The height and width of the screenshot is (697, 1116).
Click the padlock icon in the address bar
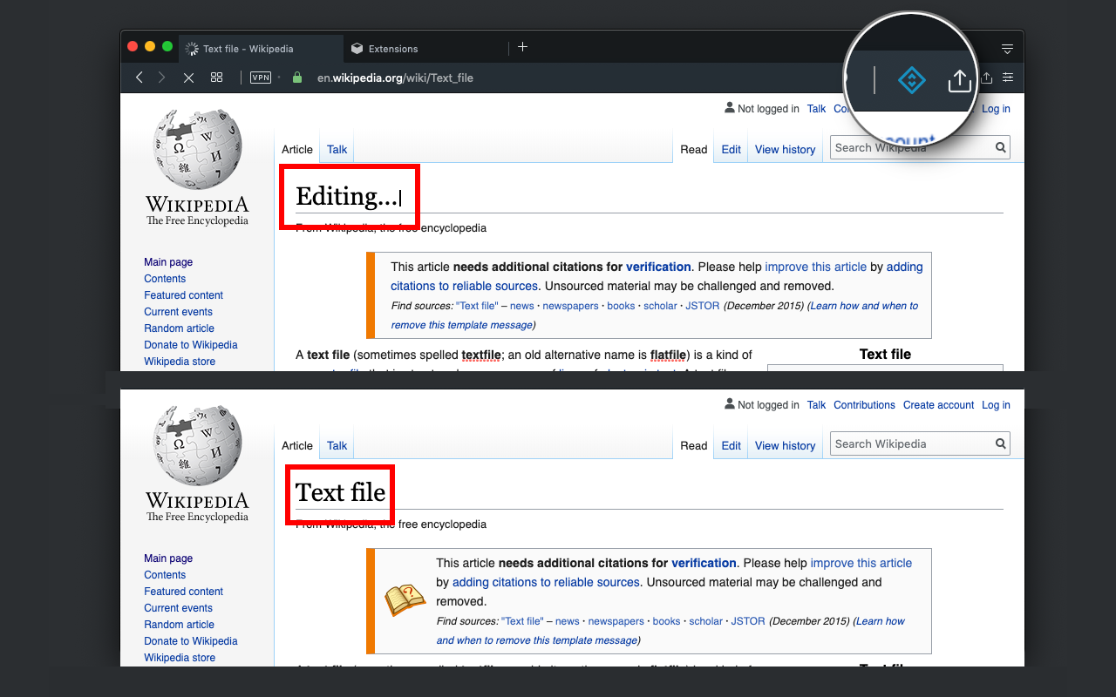pyautogui.click(x=296, y=78)
